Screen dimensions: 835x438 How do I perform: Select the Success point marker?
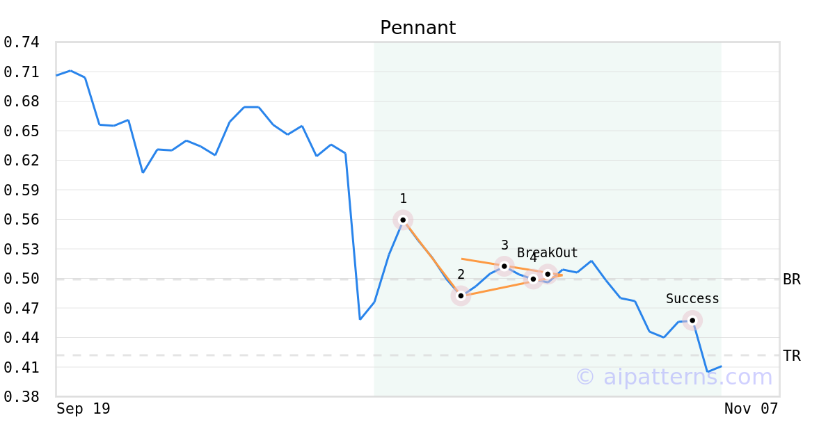692,321
